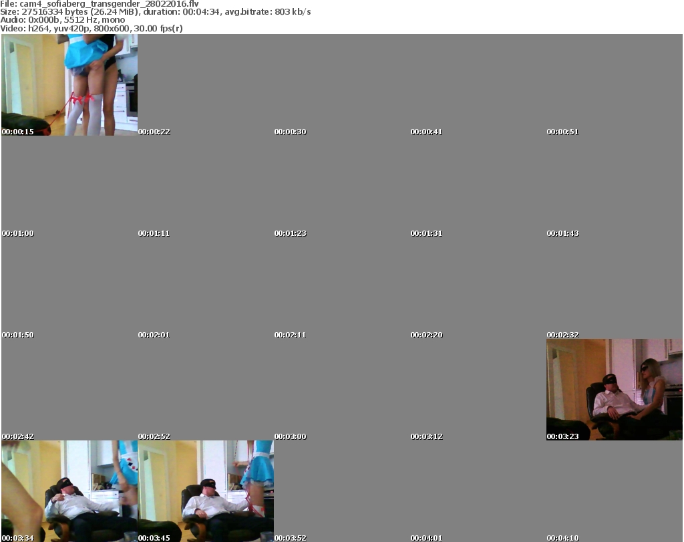This screenshot has width=684, height=542.
Task: Click the Audio line reading 5512 Hz, mono
Action: point(62,20)
